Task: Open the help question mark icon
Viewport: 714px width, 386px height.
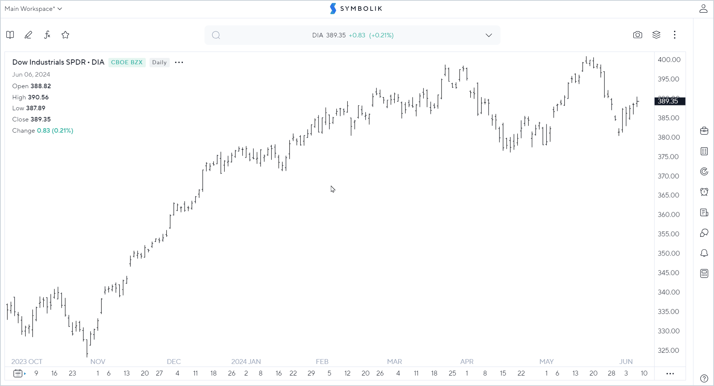Action: (x=704, y=379)
